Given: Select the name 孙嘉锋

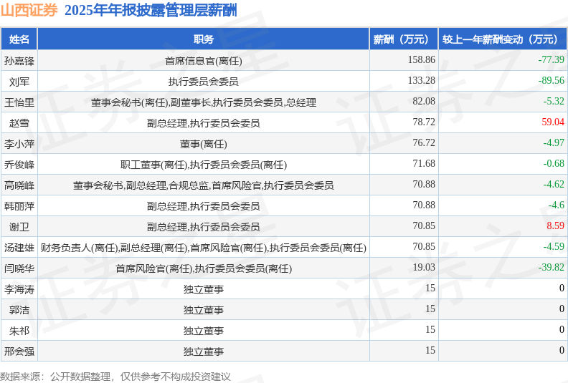Looking at the screenshot, I should tap(19, 60).
